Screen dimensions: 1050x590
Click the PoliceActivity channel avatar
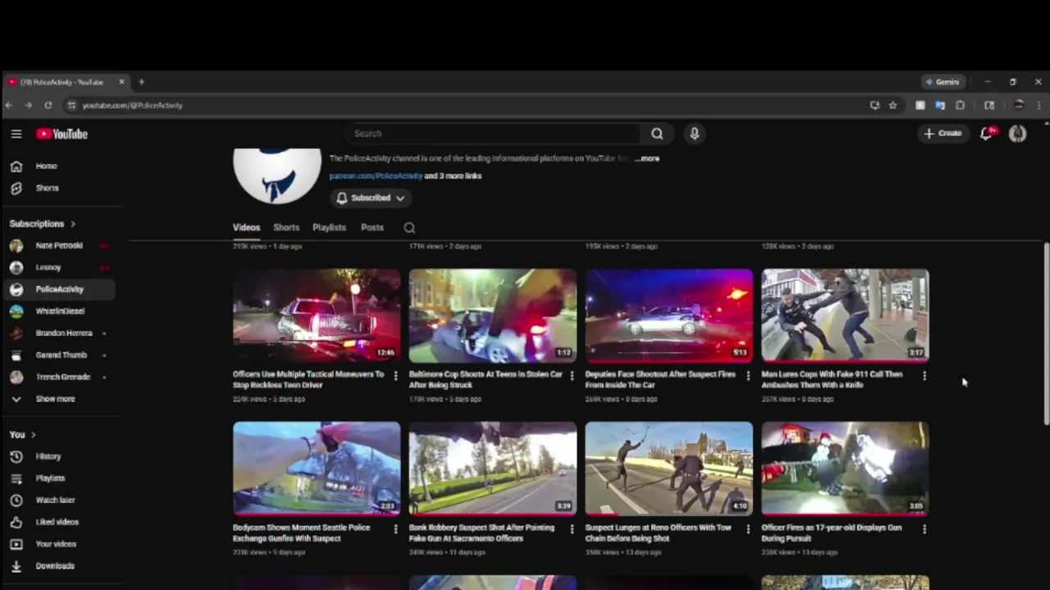tap(277, 175)
